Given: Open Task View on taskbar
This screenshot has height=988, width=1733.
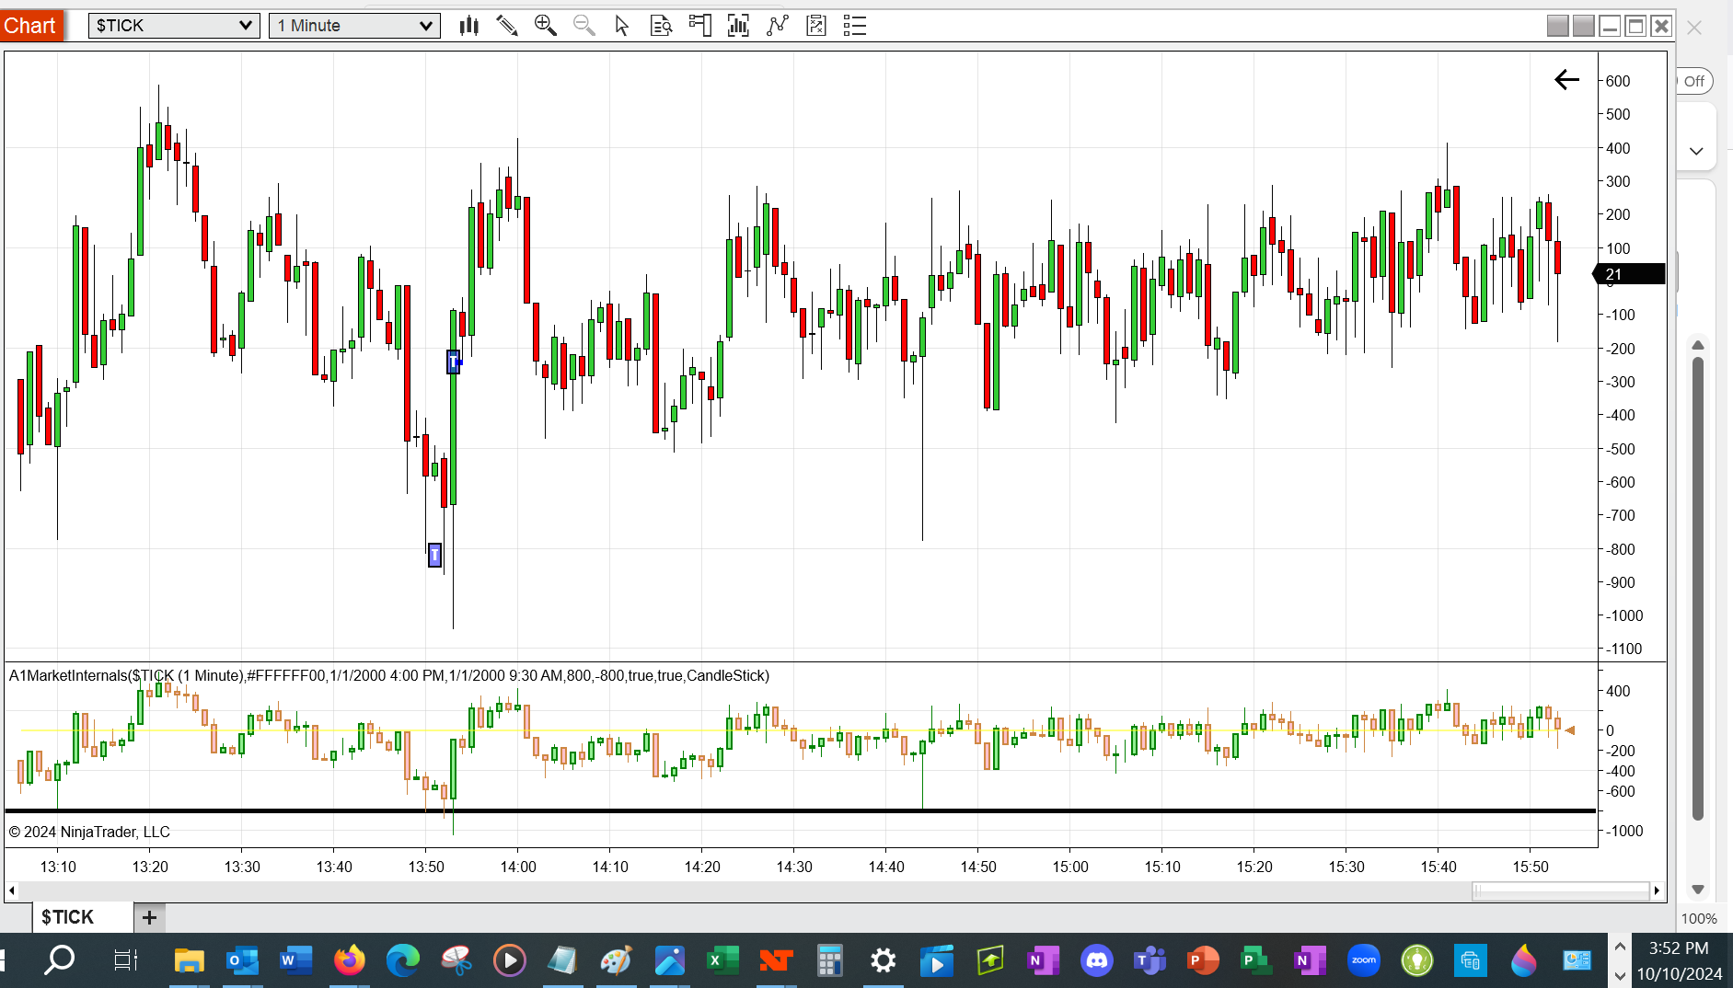Looking at the screenshot, I should pos(125,961).
